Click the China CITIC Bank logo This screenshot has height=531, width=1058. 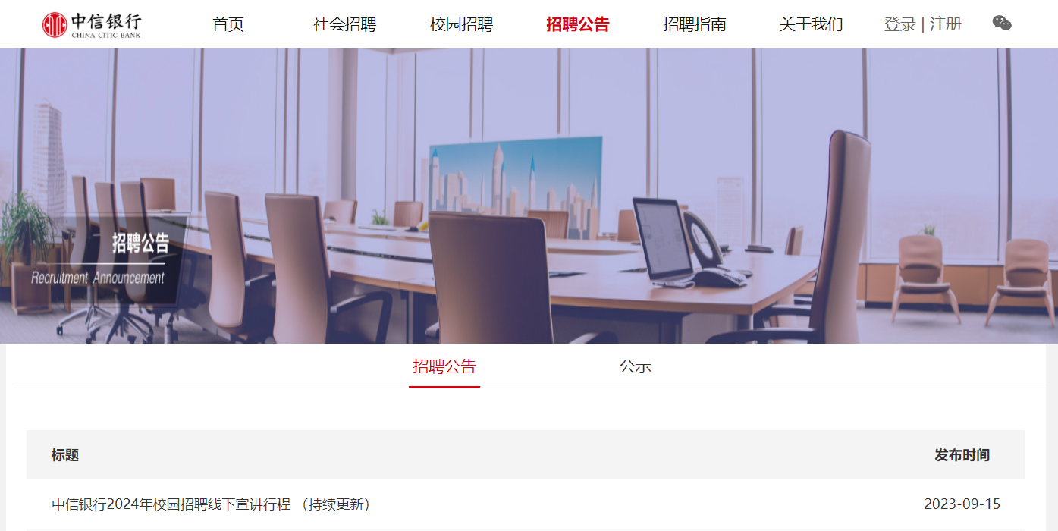coord(92,24)
